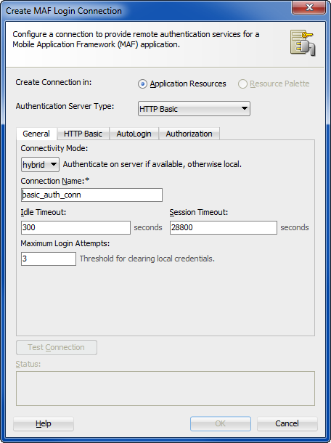Image resolution: width=331 pixels, height=443 pixels.
Task: Click the 'Session Timeout:' label
Action: 199,212
